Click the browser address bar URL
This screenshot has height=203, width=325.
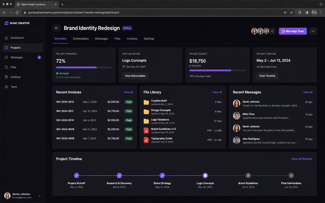tap(74, 12)
